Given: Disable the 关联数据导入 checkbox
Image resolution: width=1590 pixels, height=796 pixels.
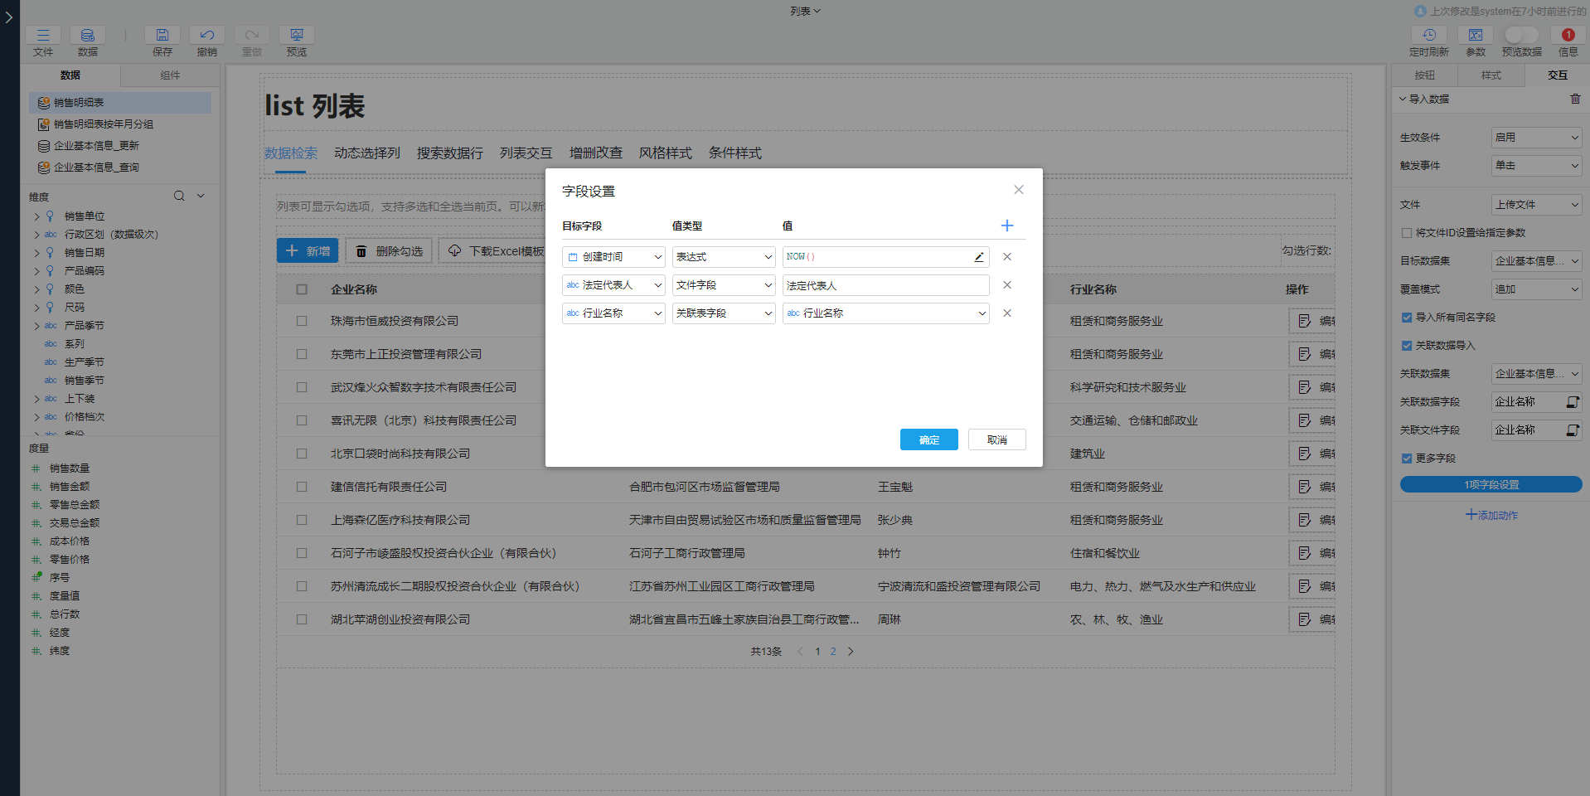Looking at the screenshot, I should point(1407,346).
